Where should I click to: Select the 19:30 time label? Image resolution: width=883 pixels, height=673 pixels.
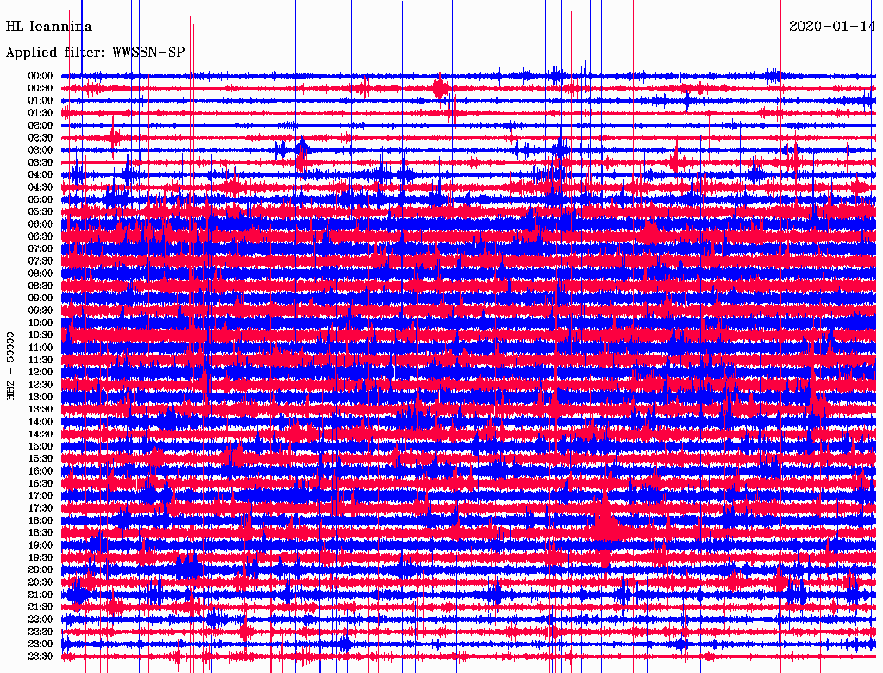click(40, 557)
